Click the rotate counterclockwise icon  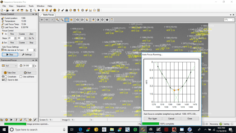[x=77, y=20]
